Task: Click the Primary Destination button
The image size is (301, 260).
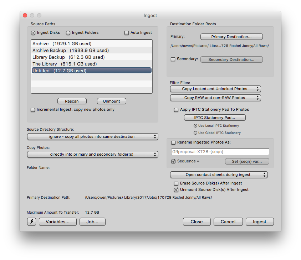Action: point(231,37)
